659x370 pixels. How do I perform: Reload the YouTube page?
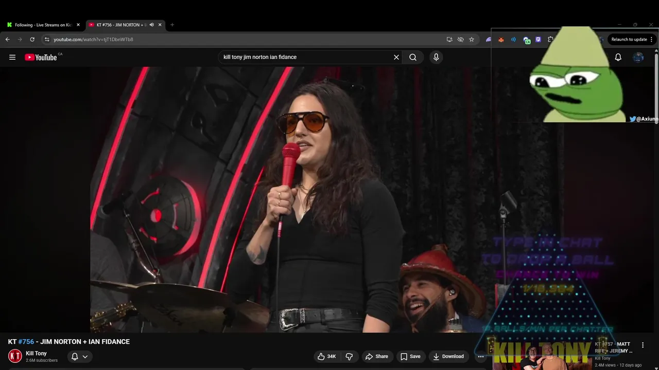click(x=32, y=40)
